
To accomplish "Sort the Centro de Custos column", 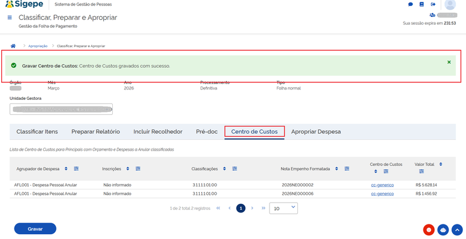I will (376, 171).
